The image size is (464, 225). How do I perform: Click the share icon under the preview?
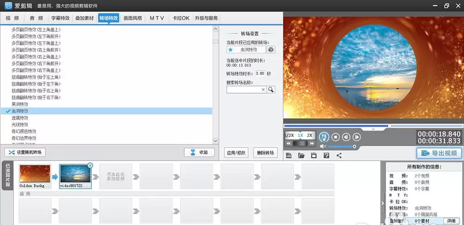339,155
